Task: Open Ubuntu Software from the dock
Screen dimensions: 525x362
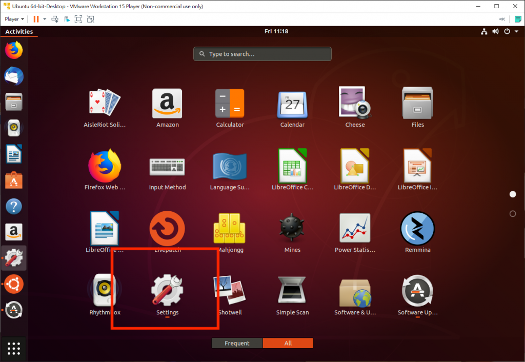Action: tap(14, 180)
